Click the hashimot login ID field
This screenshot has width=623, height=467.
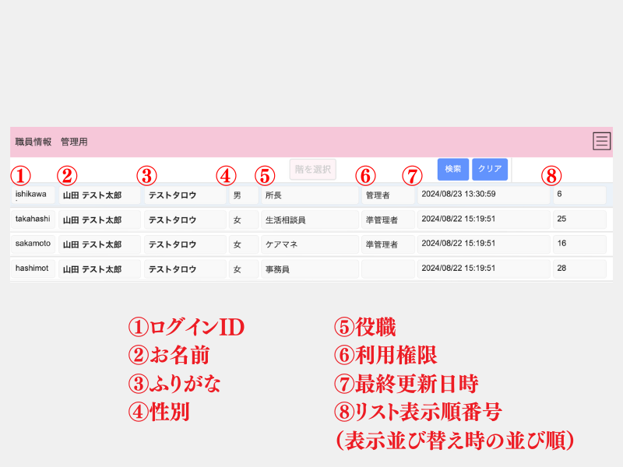33,269
